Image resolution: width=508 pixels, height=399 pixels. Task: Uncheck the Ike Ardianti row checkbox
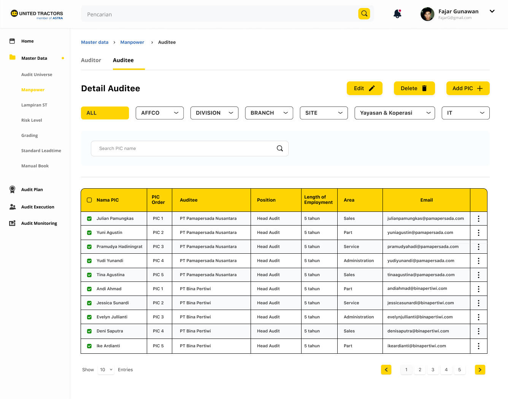[x=89, y=346]
